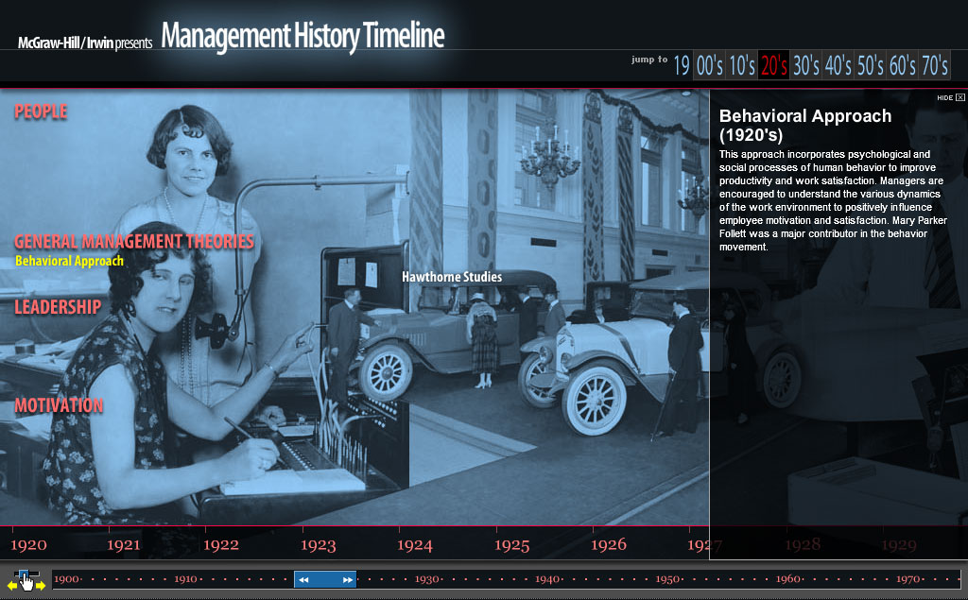Click the fast-forward double-arrow on the scrubber
968x600 pixels.
[346, 579]
